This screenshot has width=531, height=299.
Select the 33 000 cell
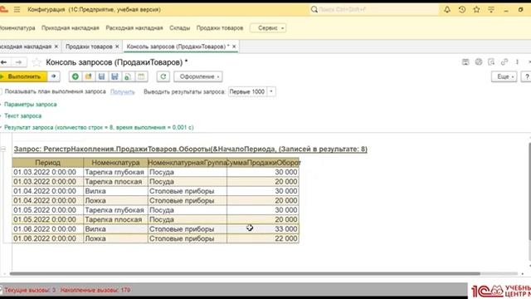point(263,229)
